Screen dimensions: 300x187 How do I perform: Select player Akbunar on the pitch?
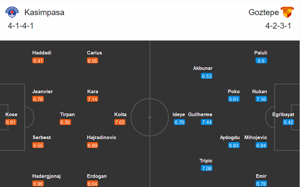coord(203,68)
